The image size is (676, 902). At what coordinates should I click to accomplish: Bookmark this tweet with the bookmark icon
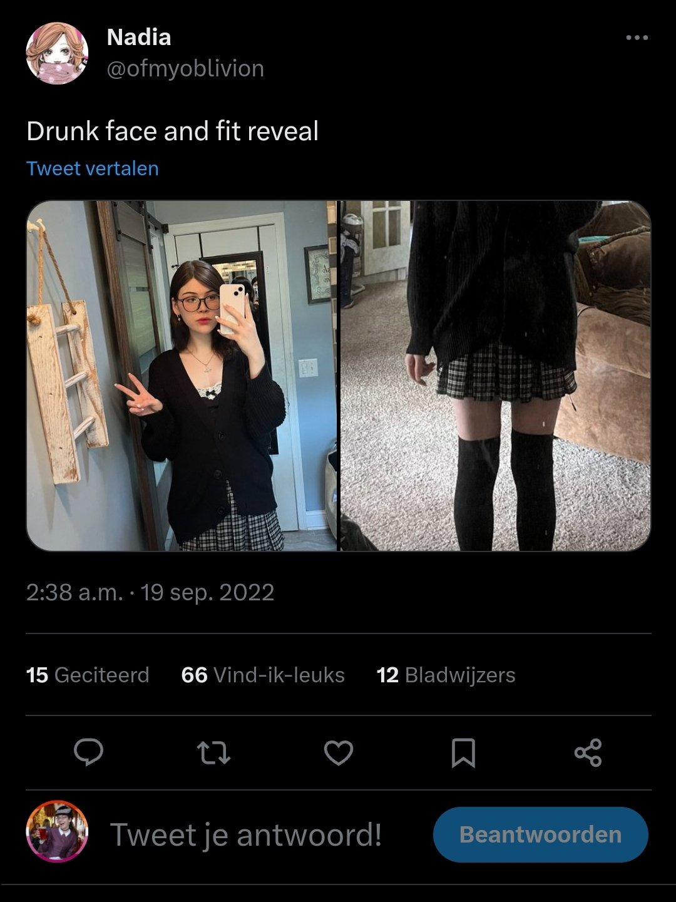pos(463,752)
